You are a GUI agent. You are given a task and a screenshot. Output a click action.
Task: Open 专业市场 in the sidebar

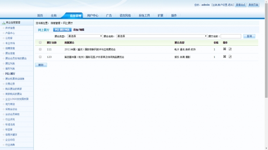[x=10, y=43]
